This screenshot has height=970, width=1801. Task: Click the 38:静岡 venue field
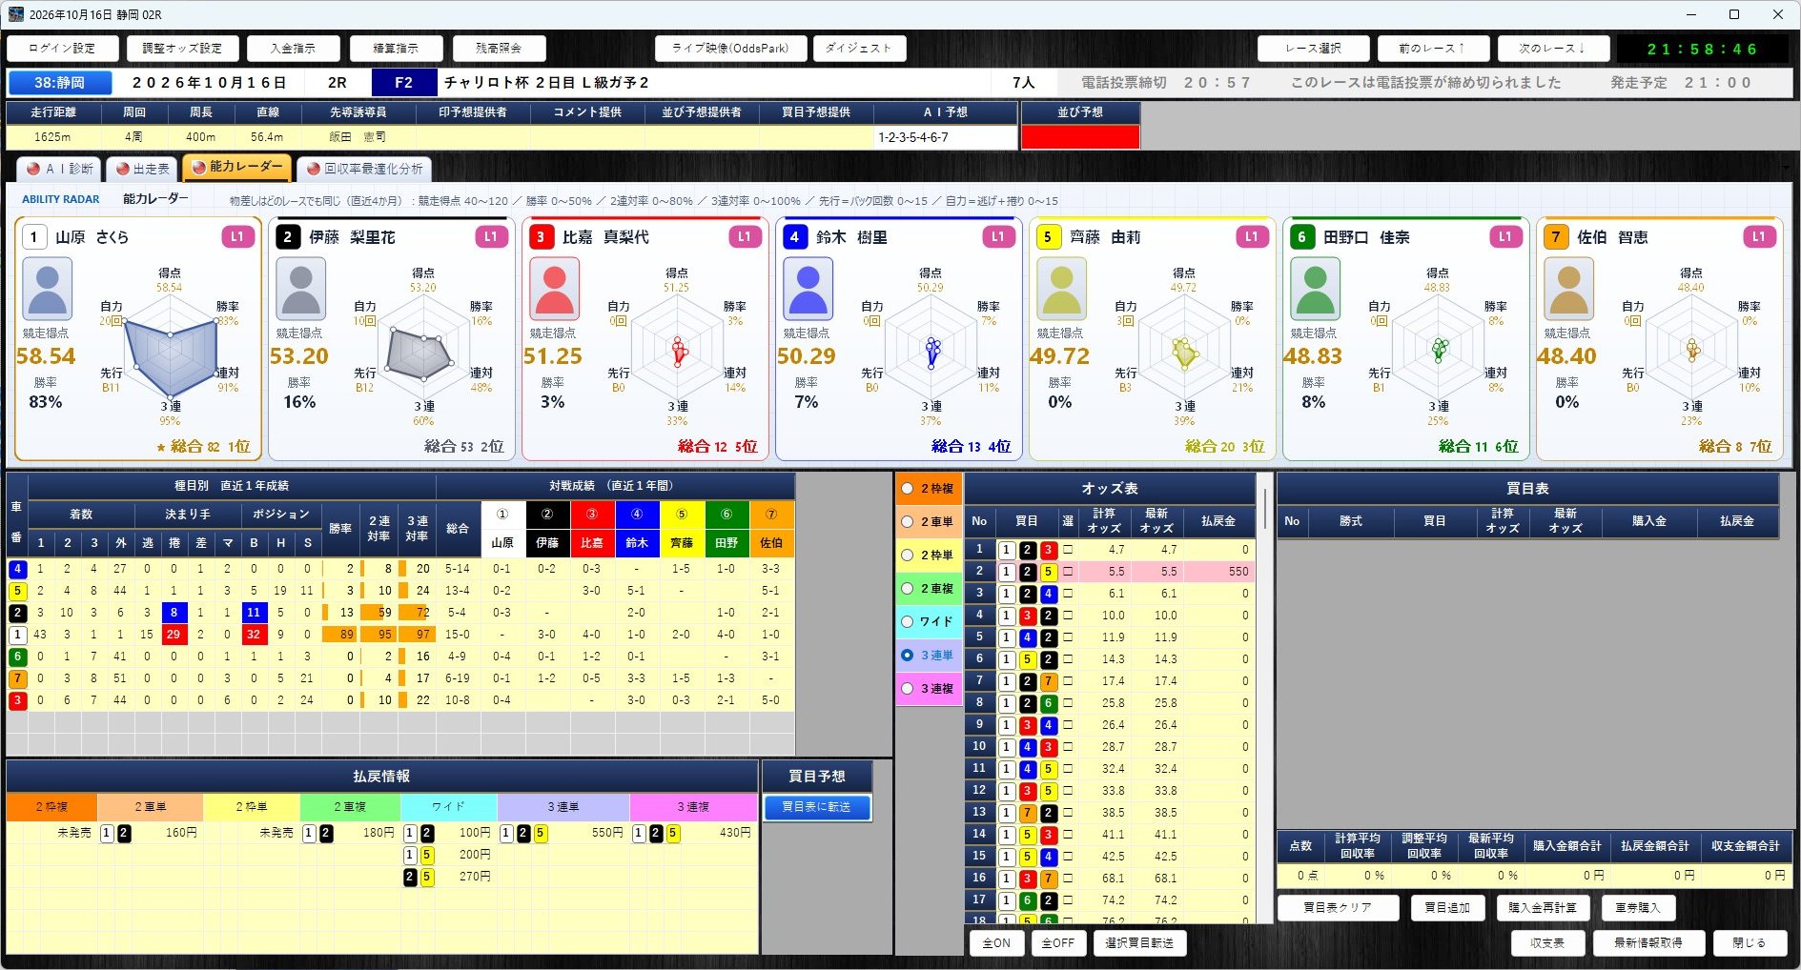[59, 83]
